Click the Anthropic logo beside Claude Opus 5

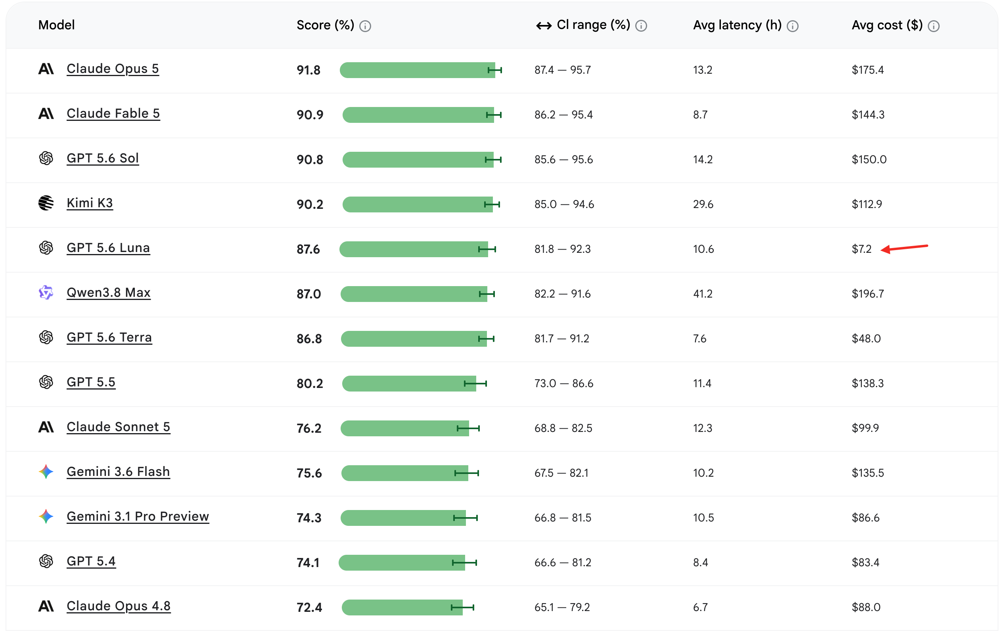click(46, 69)
